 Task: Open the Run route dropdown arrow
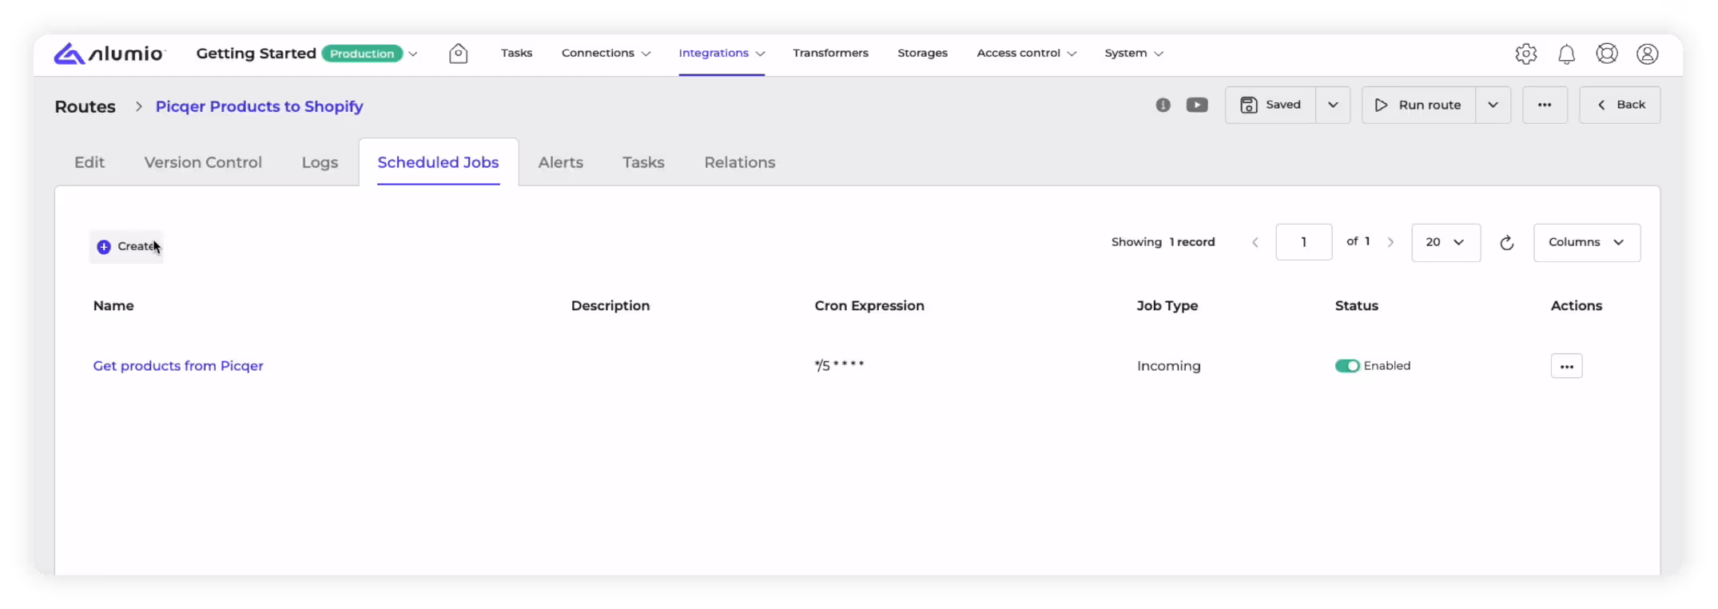1493,105
